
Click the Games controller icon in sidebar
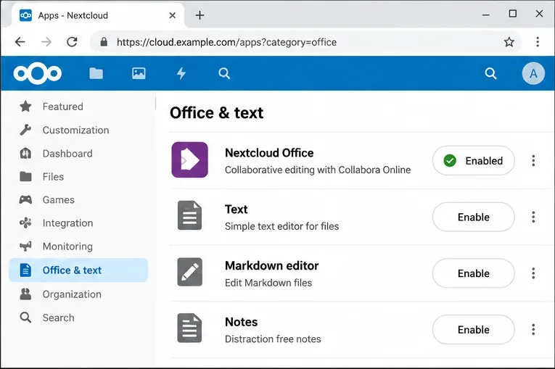(x=25, y=200)
